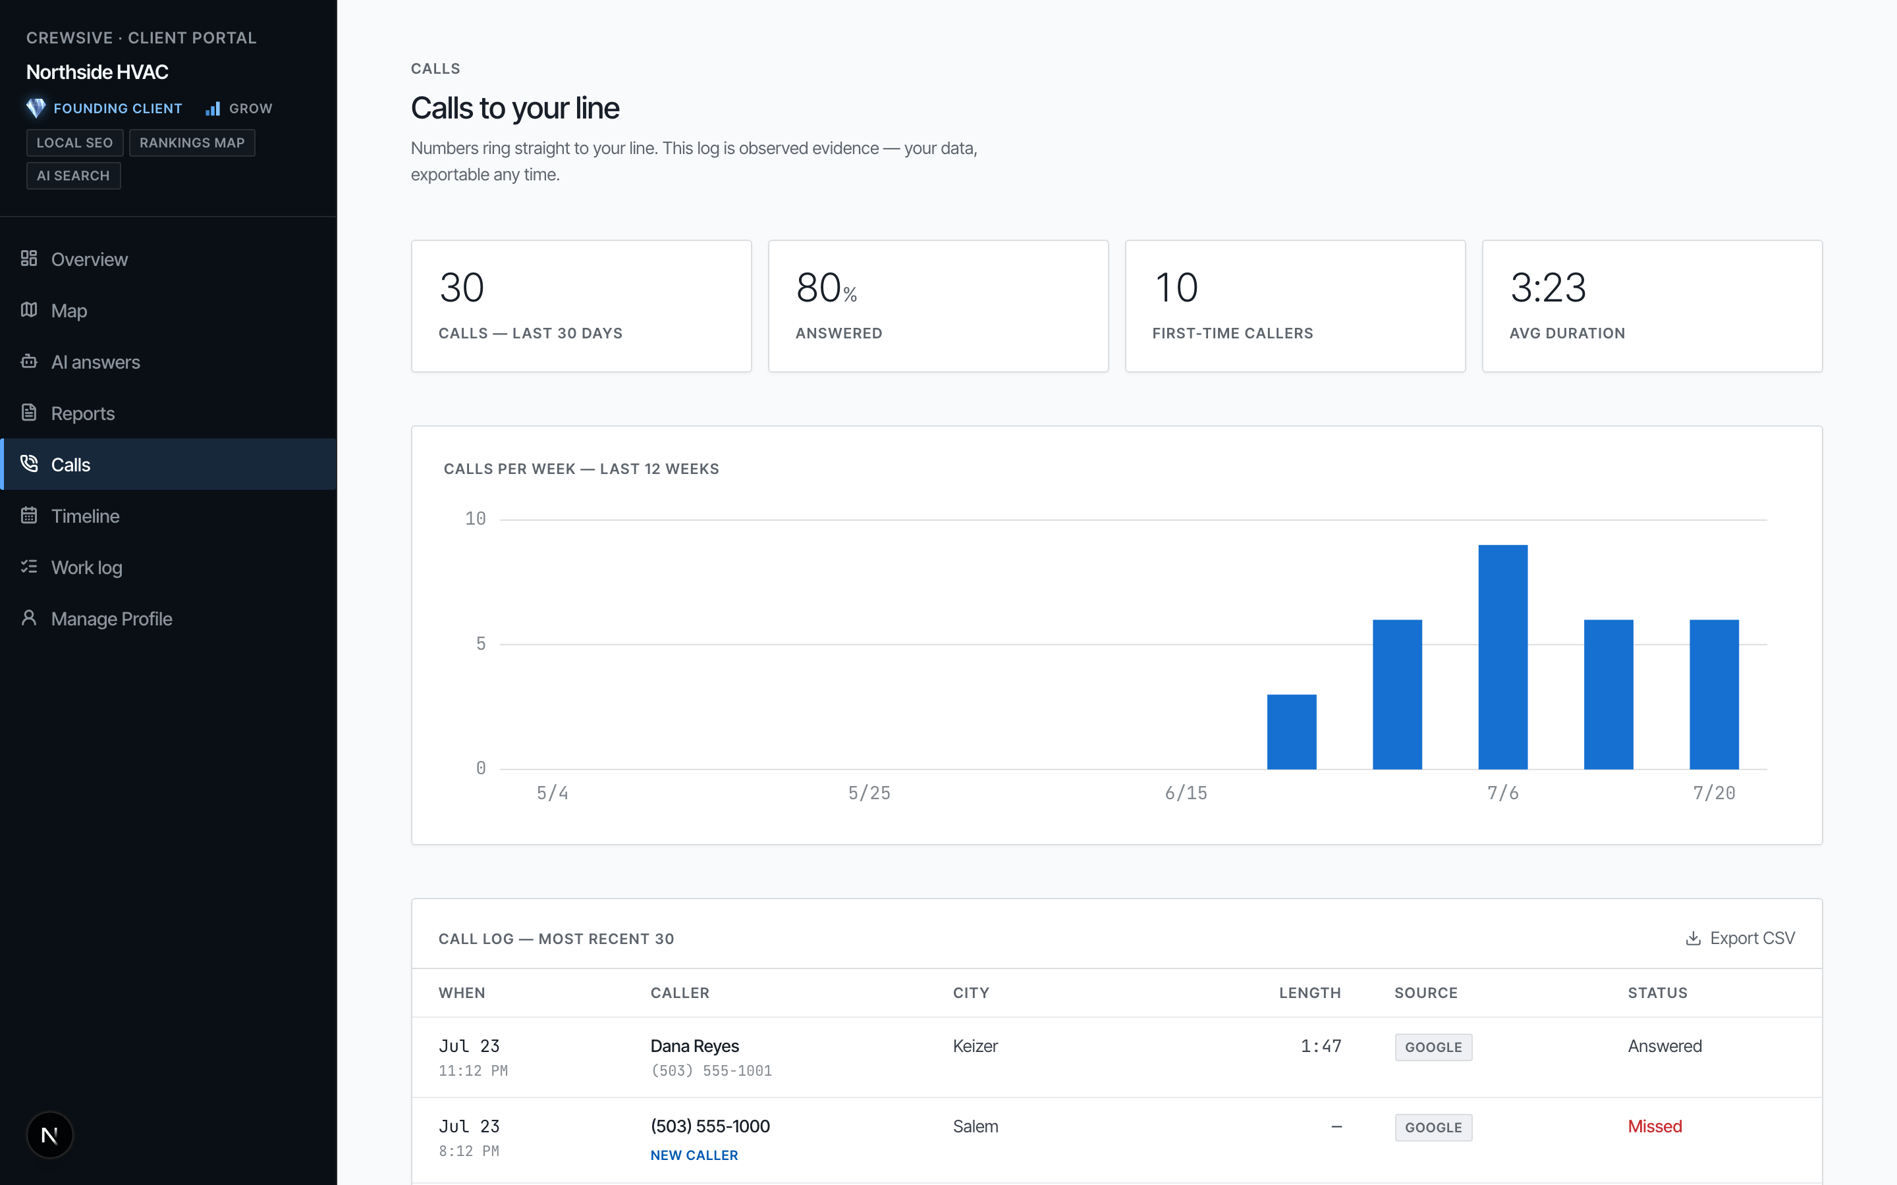The width and height of the screenshot is (1897, 1185).
Task: Open the Overview grid icon
Action: [29, 258]
